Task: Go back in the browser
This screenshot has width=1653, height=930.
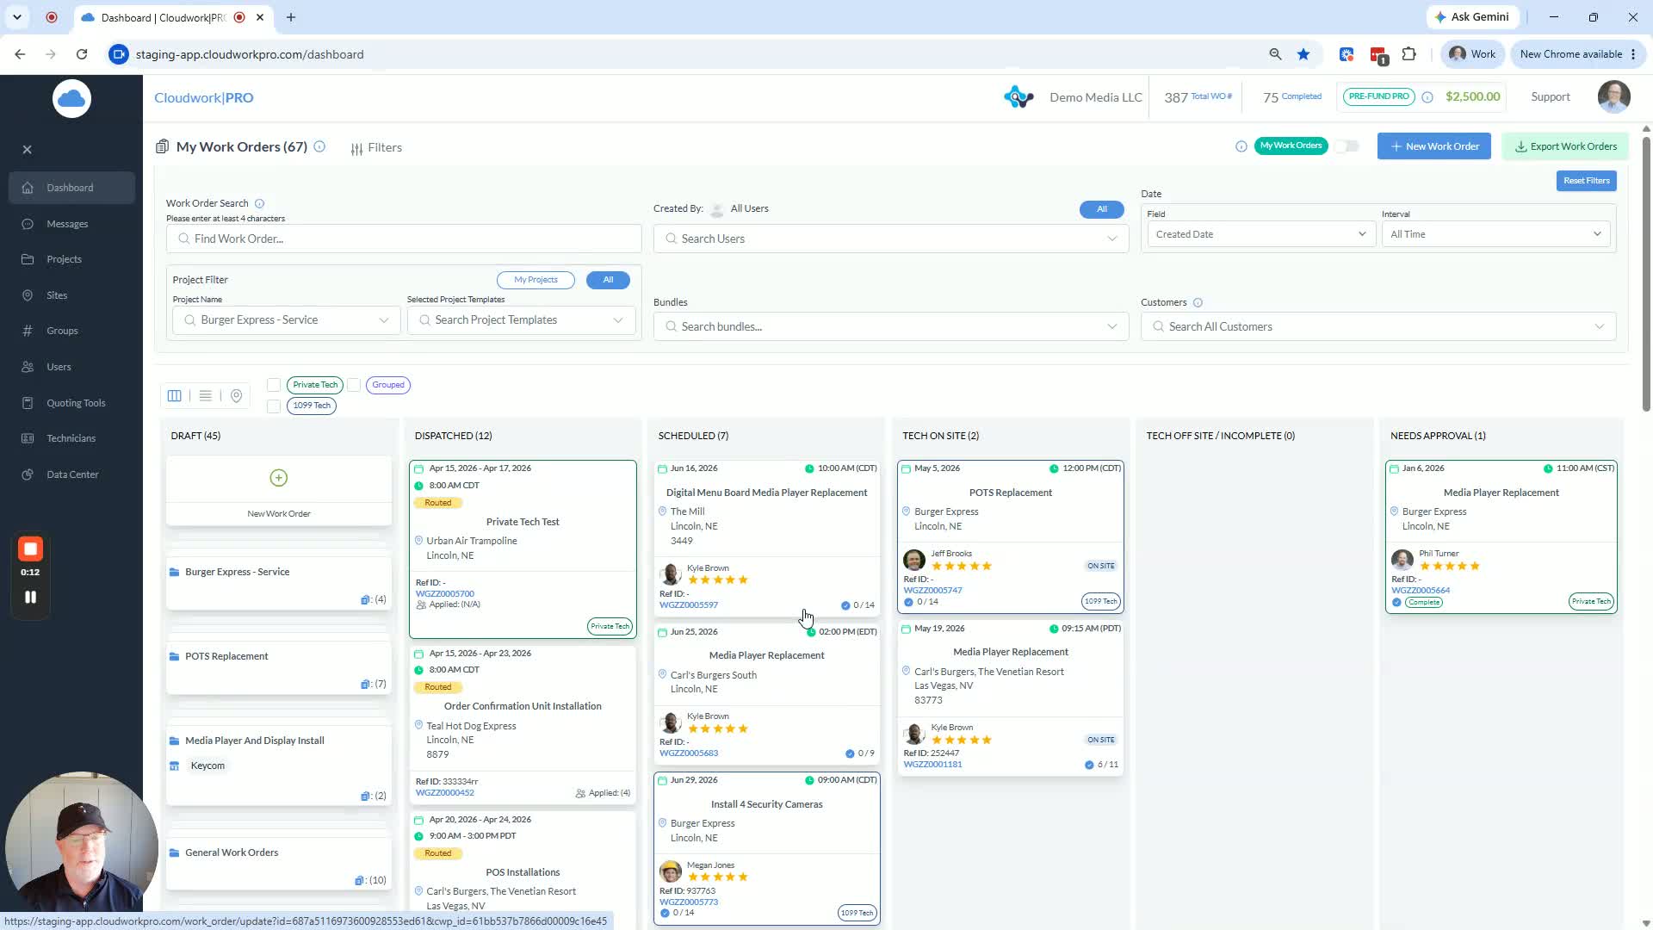Action: pos(20,54)
